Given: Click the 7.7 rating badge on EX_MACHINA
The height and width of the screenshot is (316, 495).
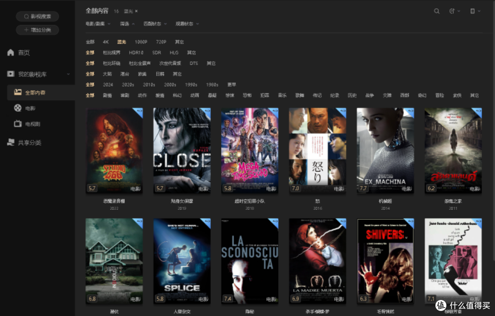Looking at the screenshot, I should [x=363, y=188].
